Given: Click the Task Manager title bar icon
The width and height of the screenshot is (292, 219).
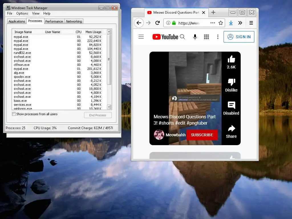Looking at the screenshot, I should pos(8,8).
